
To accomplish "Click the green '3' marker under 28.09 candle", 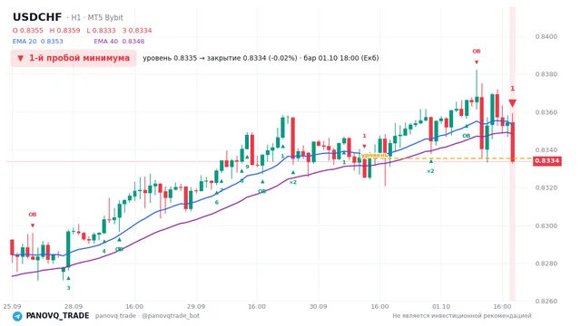I will point(68,288).
